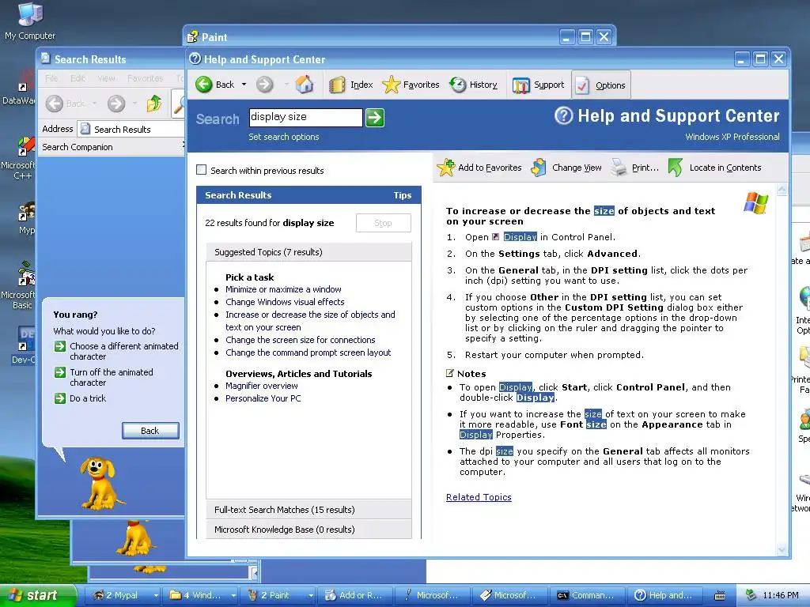Open Forward button dropdown in Help Center
The height and width of the screenshot is (607, 810).
tap(286, 85)
